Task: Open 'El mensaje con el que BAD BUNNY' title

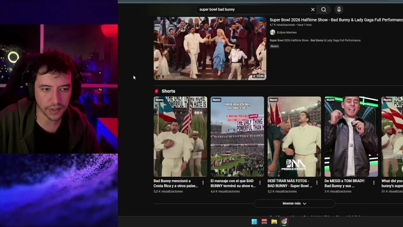Action: point(233,183)
